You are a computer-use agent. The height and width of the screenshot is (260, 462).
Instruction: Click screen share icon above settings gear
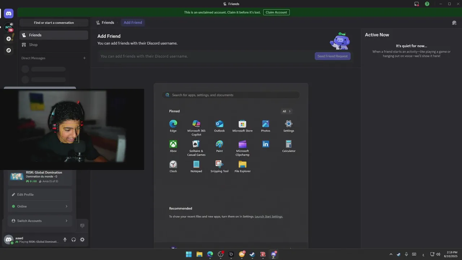[x=82, y=226]
